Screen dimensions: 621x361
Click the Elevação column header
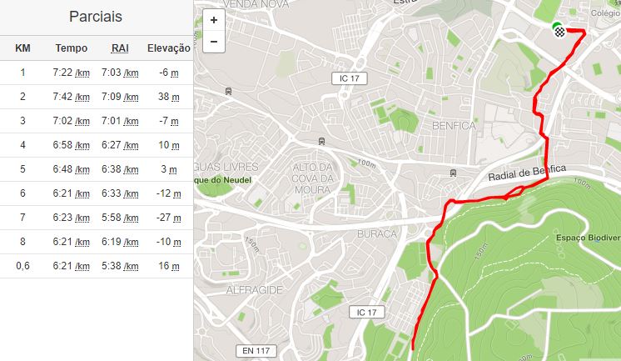pyautogui.click(x=169, y=48)
